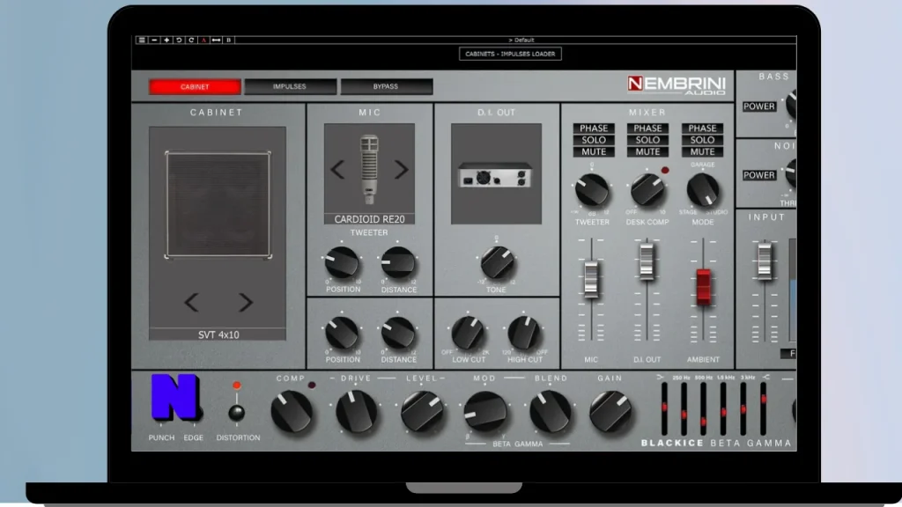Click DISTANCE knob directly under TWEETER label
Screen dimensions: 902x507
click(398, 262)
